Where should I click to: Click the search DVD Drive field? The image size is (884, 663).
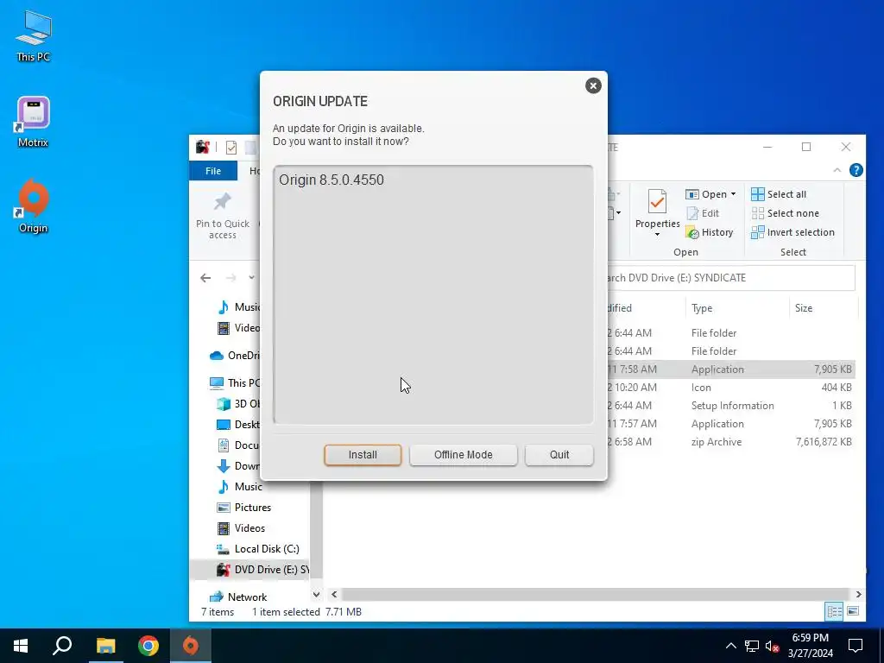coord(730,278)
